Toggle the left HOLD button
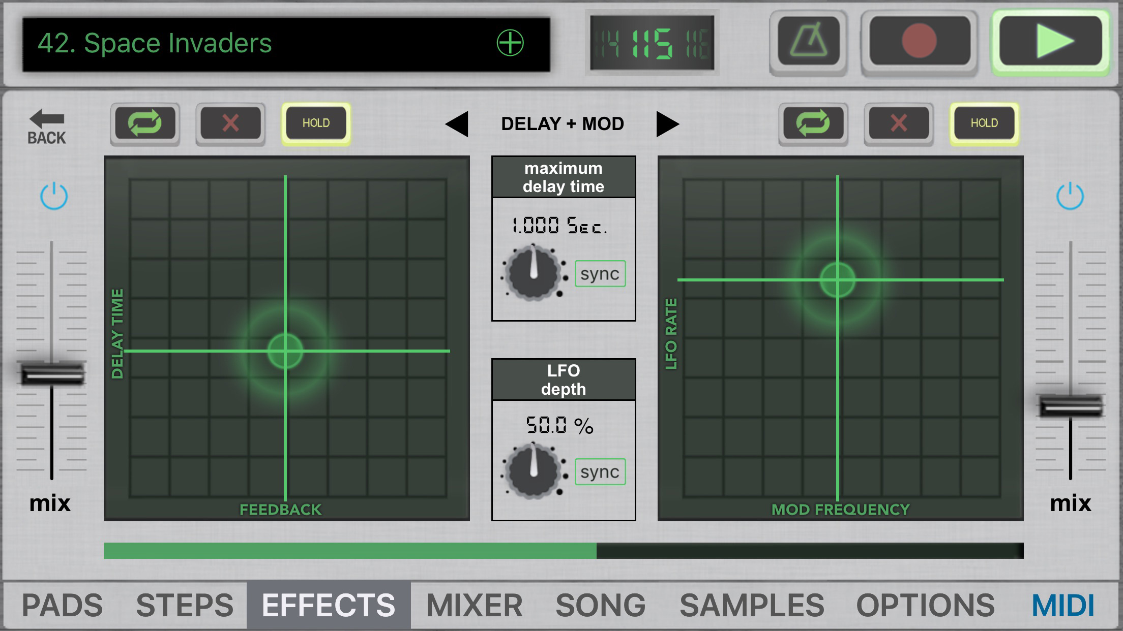This screenshot has width=1123, height=631. pyautogui.click(x=316, y=123)
